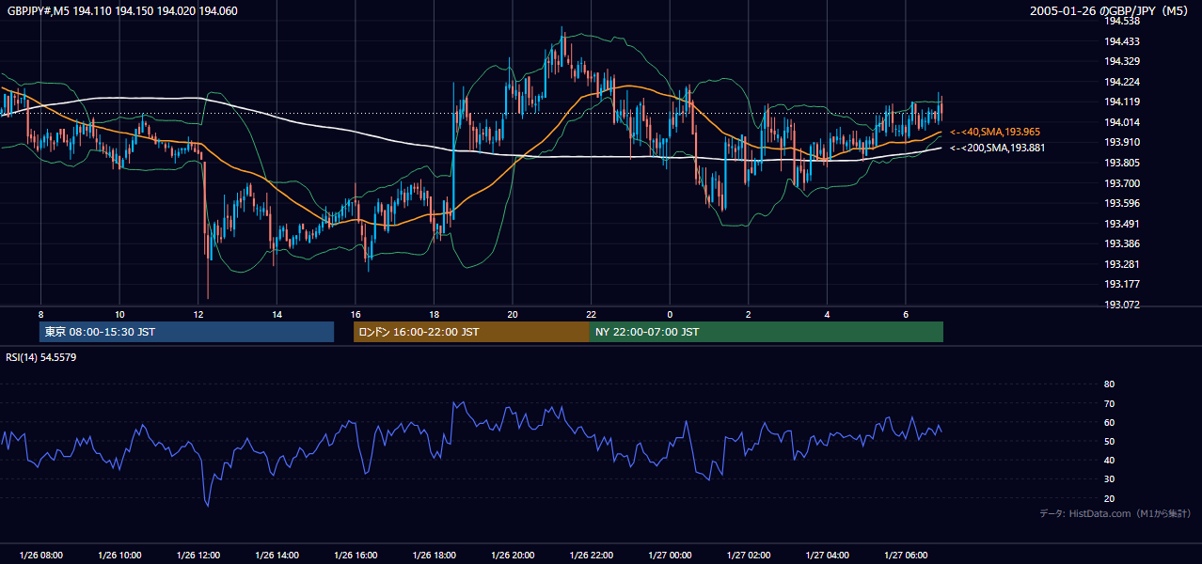The height and width of the screenshot is (564, 1202).
Task: Click hour label 18 under price chart
Action: coord(434,313)
